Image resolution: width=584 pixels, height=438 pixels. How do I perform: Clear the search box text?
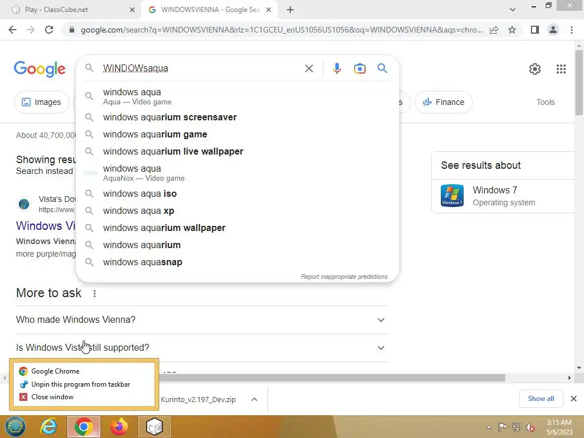pyautogui.click(x=309, y=68)
